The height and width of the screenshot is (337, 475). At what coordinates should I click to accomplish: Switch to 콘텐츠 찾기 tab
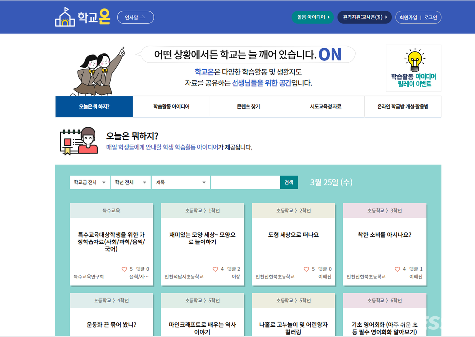click(x=248, y=107)
